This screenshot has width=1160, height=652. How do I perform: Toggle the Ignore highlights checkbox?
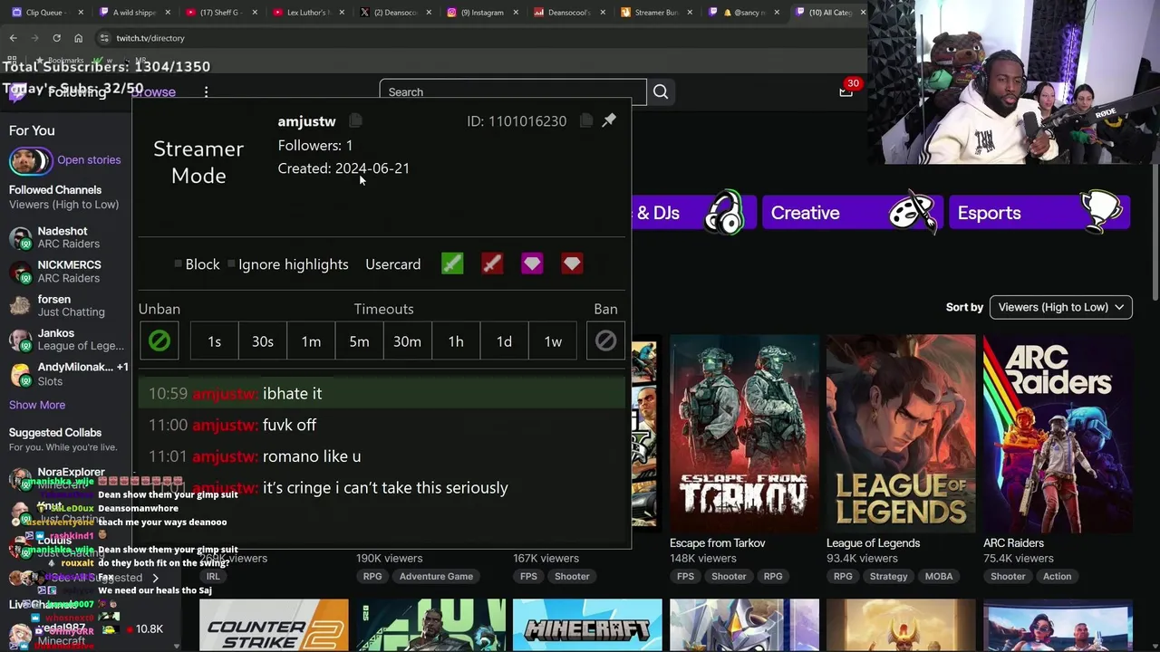coord(232,264)
